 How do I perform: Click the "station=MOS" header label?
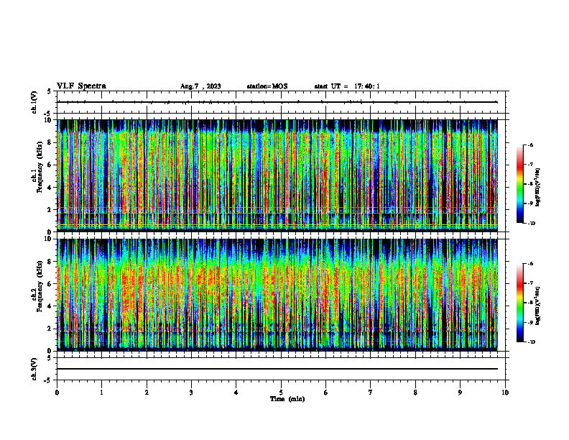click(x=267, y=86)
